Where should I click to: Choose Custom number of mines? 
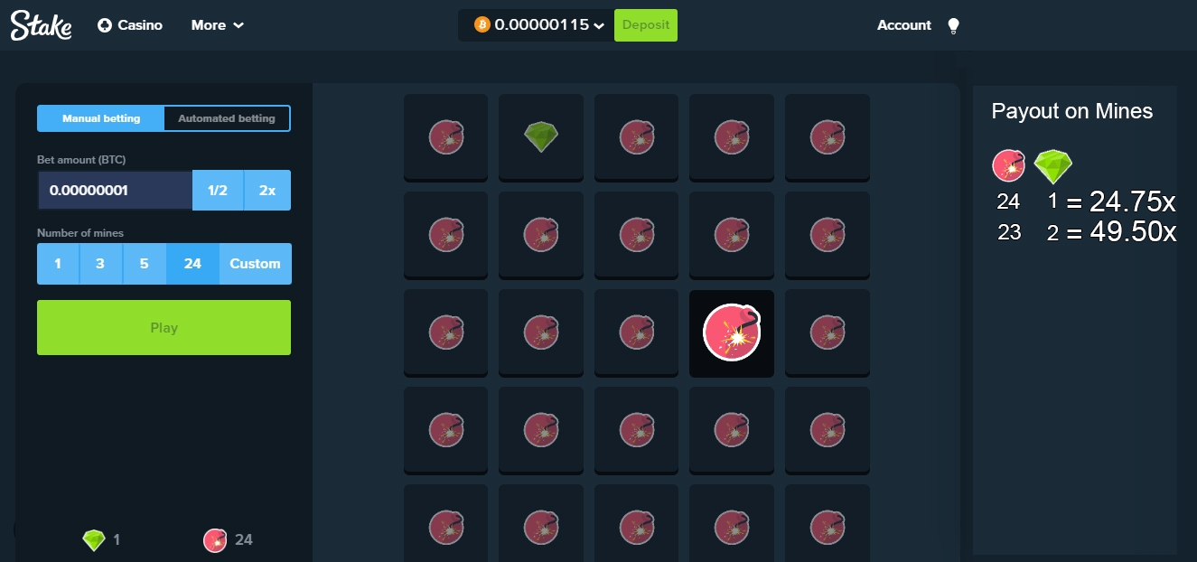coord(255,264)
